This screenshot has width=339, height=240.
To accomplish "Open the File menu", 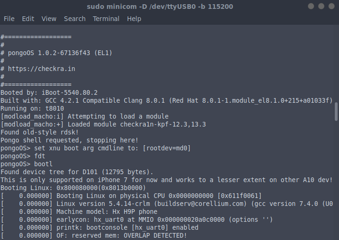I will coord(9,19).
